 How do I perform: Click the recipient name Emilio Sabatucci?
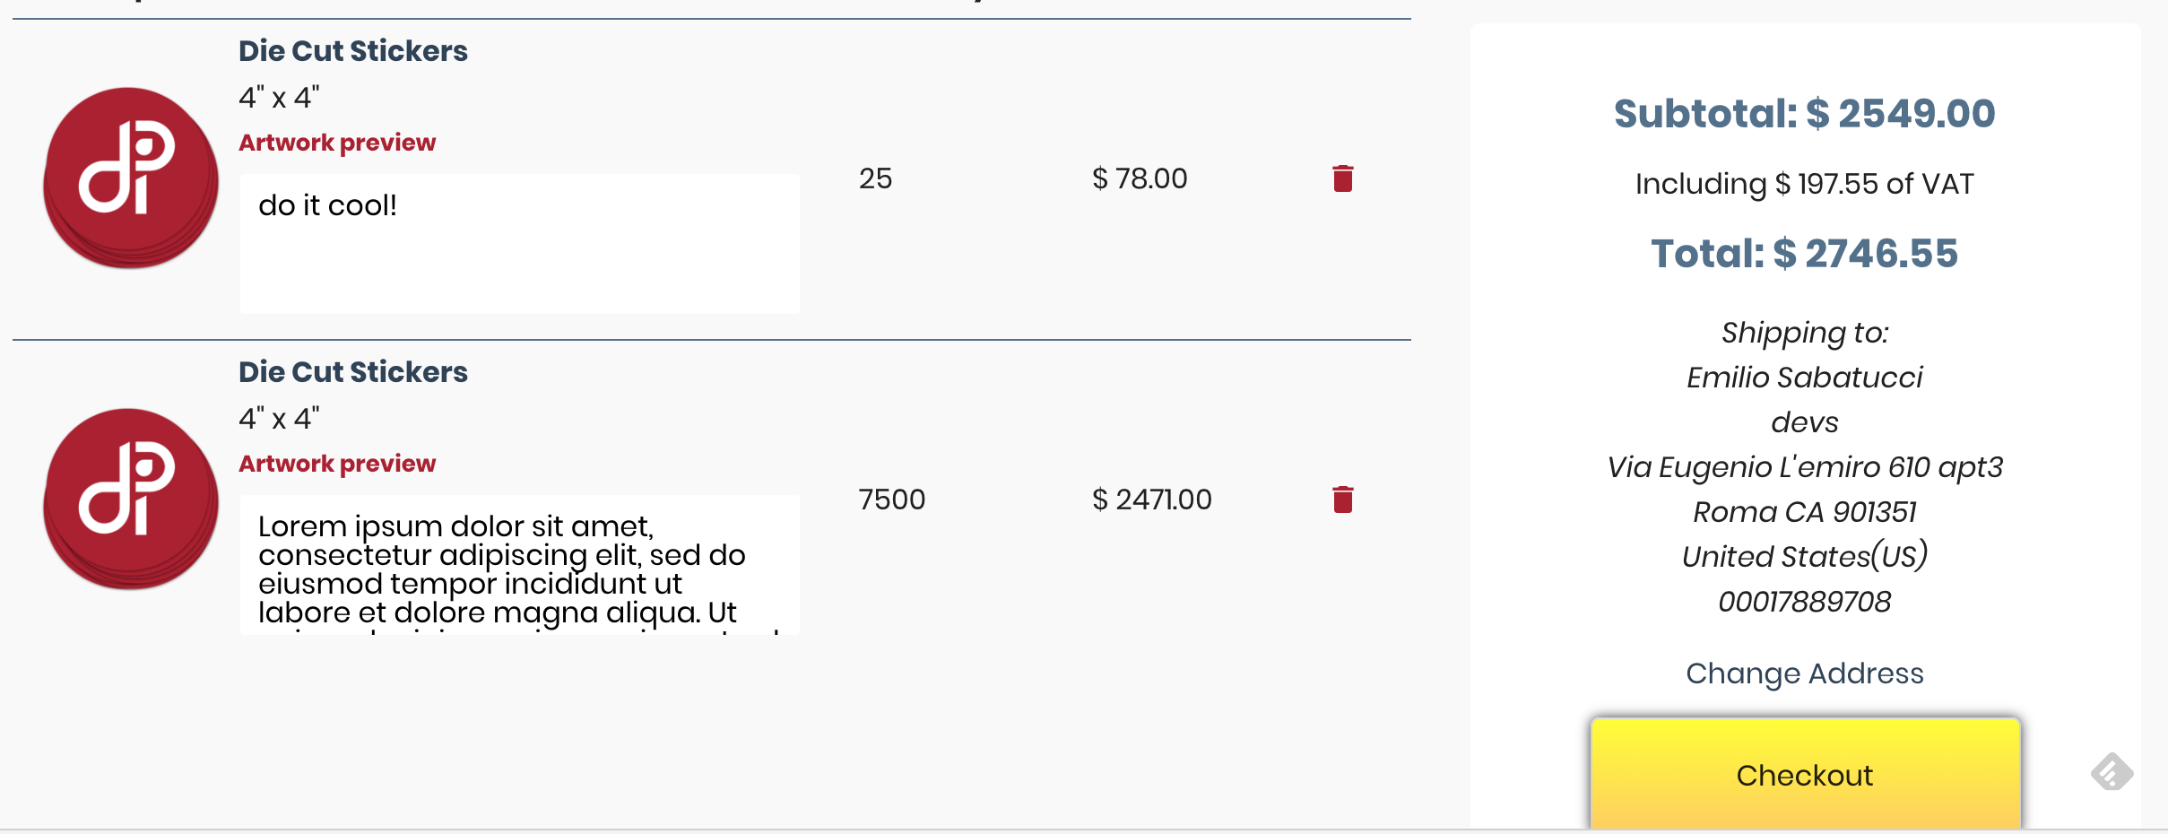(1804, 378)
